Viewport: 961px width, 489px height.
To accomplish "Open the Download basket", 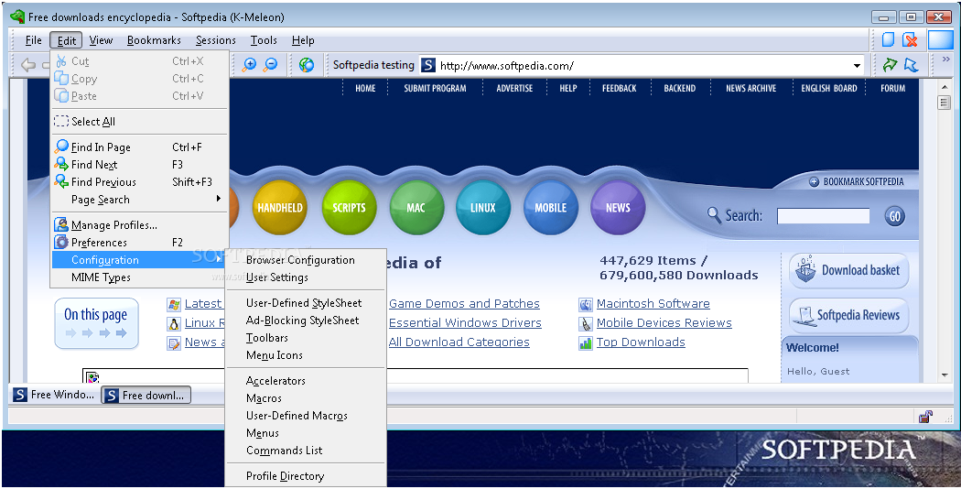I will (x=848, y=270).
